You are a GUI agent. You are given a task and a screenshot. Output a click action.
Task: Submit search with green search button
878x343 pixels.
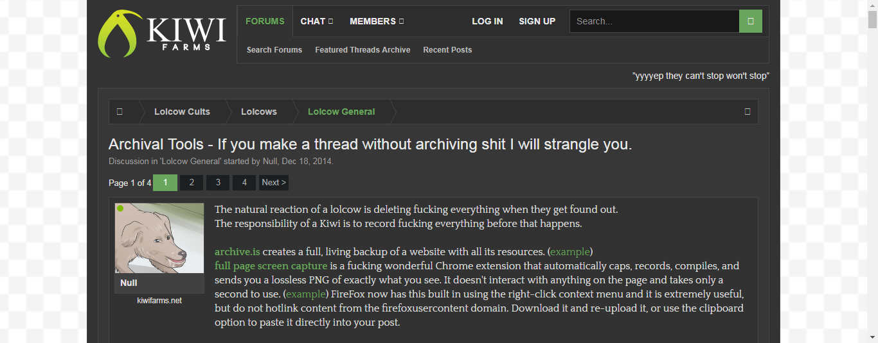751,21
